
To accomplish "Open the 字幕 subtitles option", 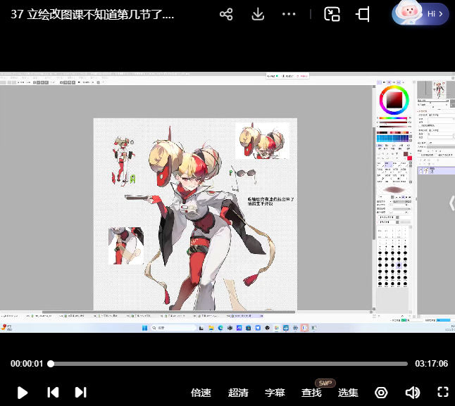I will coord(275,393).
